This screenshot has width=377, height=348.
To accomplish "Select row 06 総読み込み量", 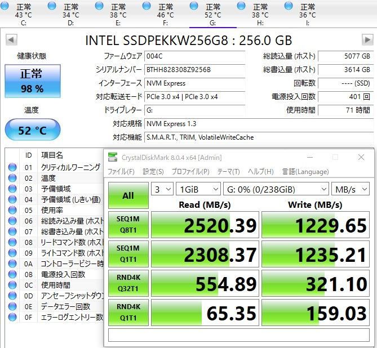I will [55, 221].
